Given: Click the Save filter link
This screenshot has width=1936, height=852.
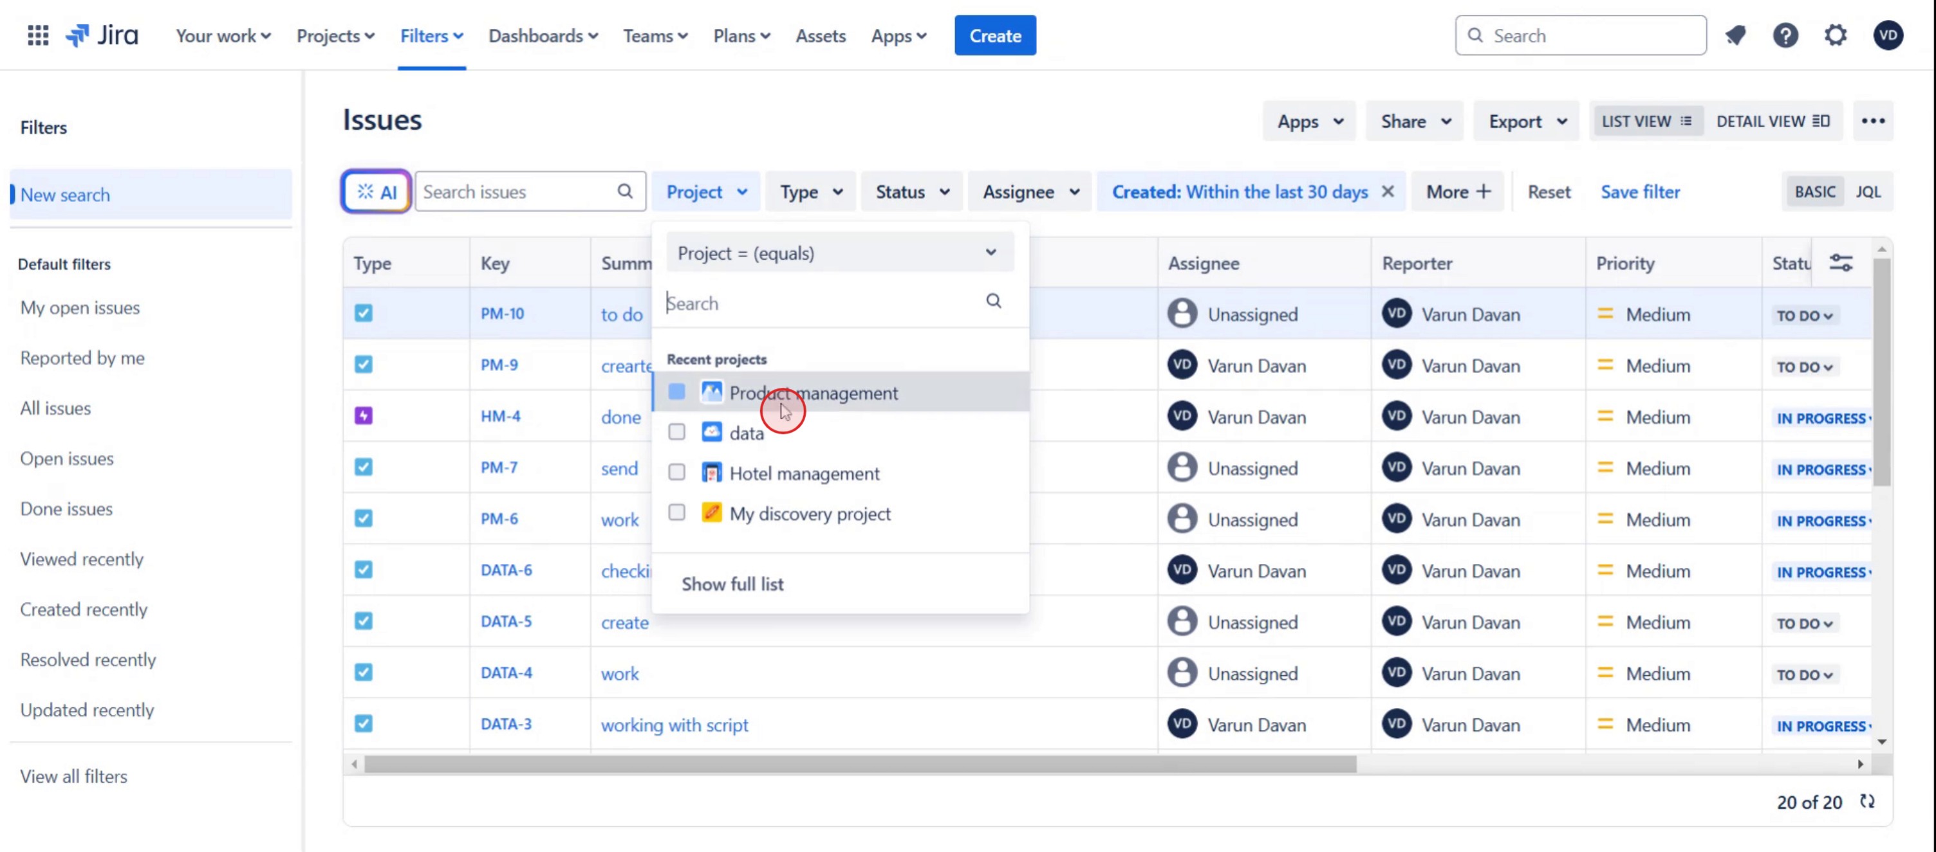Looking at the screenshot, I should click(1640, 192).
